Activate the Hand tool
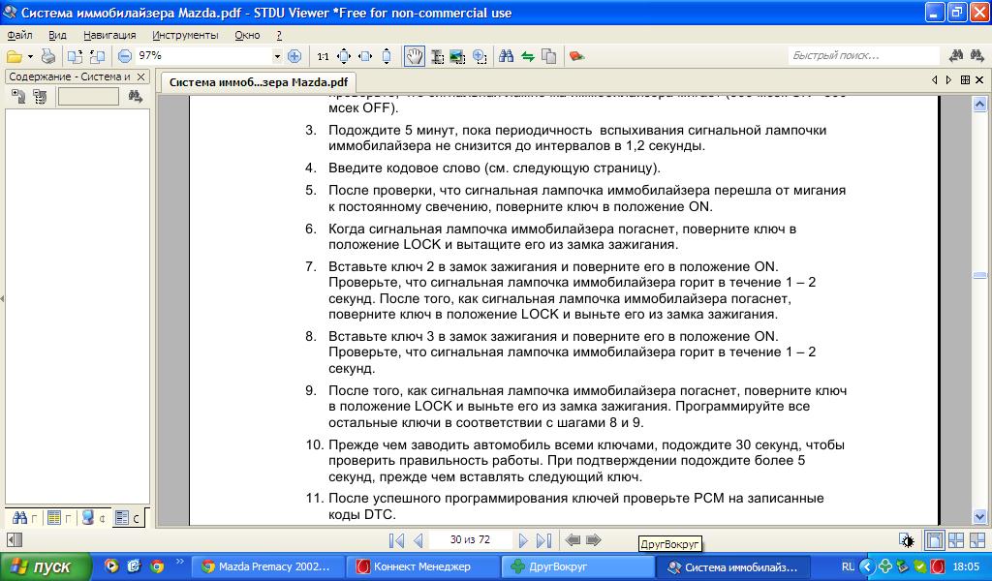This screenshot has width=992, height=581. click(415, 57)
